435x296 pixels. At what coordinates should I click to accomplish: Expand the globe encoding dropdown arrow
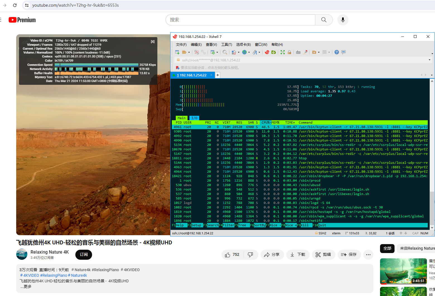[249, 52]
